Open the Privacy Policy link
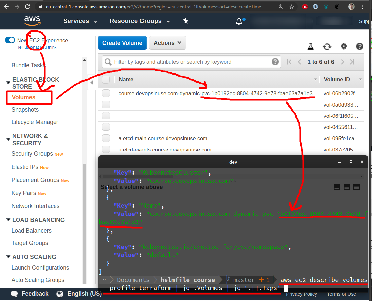The image size is (372, 301). [301, 294]
